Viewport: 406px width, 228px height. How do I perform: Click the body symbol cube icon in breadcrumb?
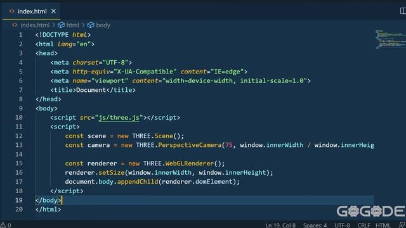(x=91, y=25)
